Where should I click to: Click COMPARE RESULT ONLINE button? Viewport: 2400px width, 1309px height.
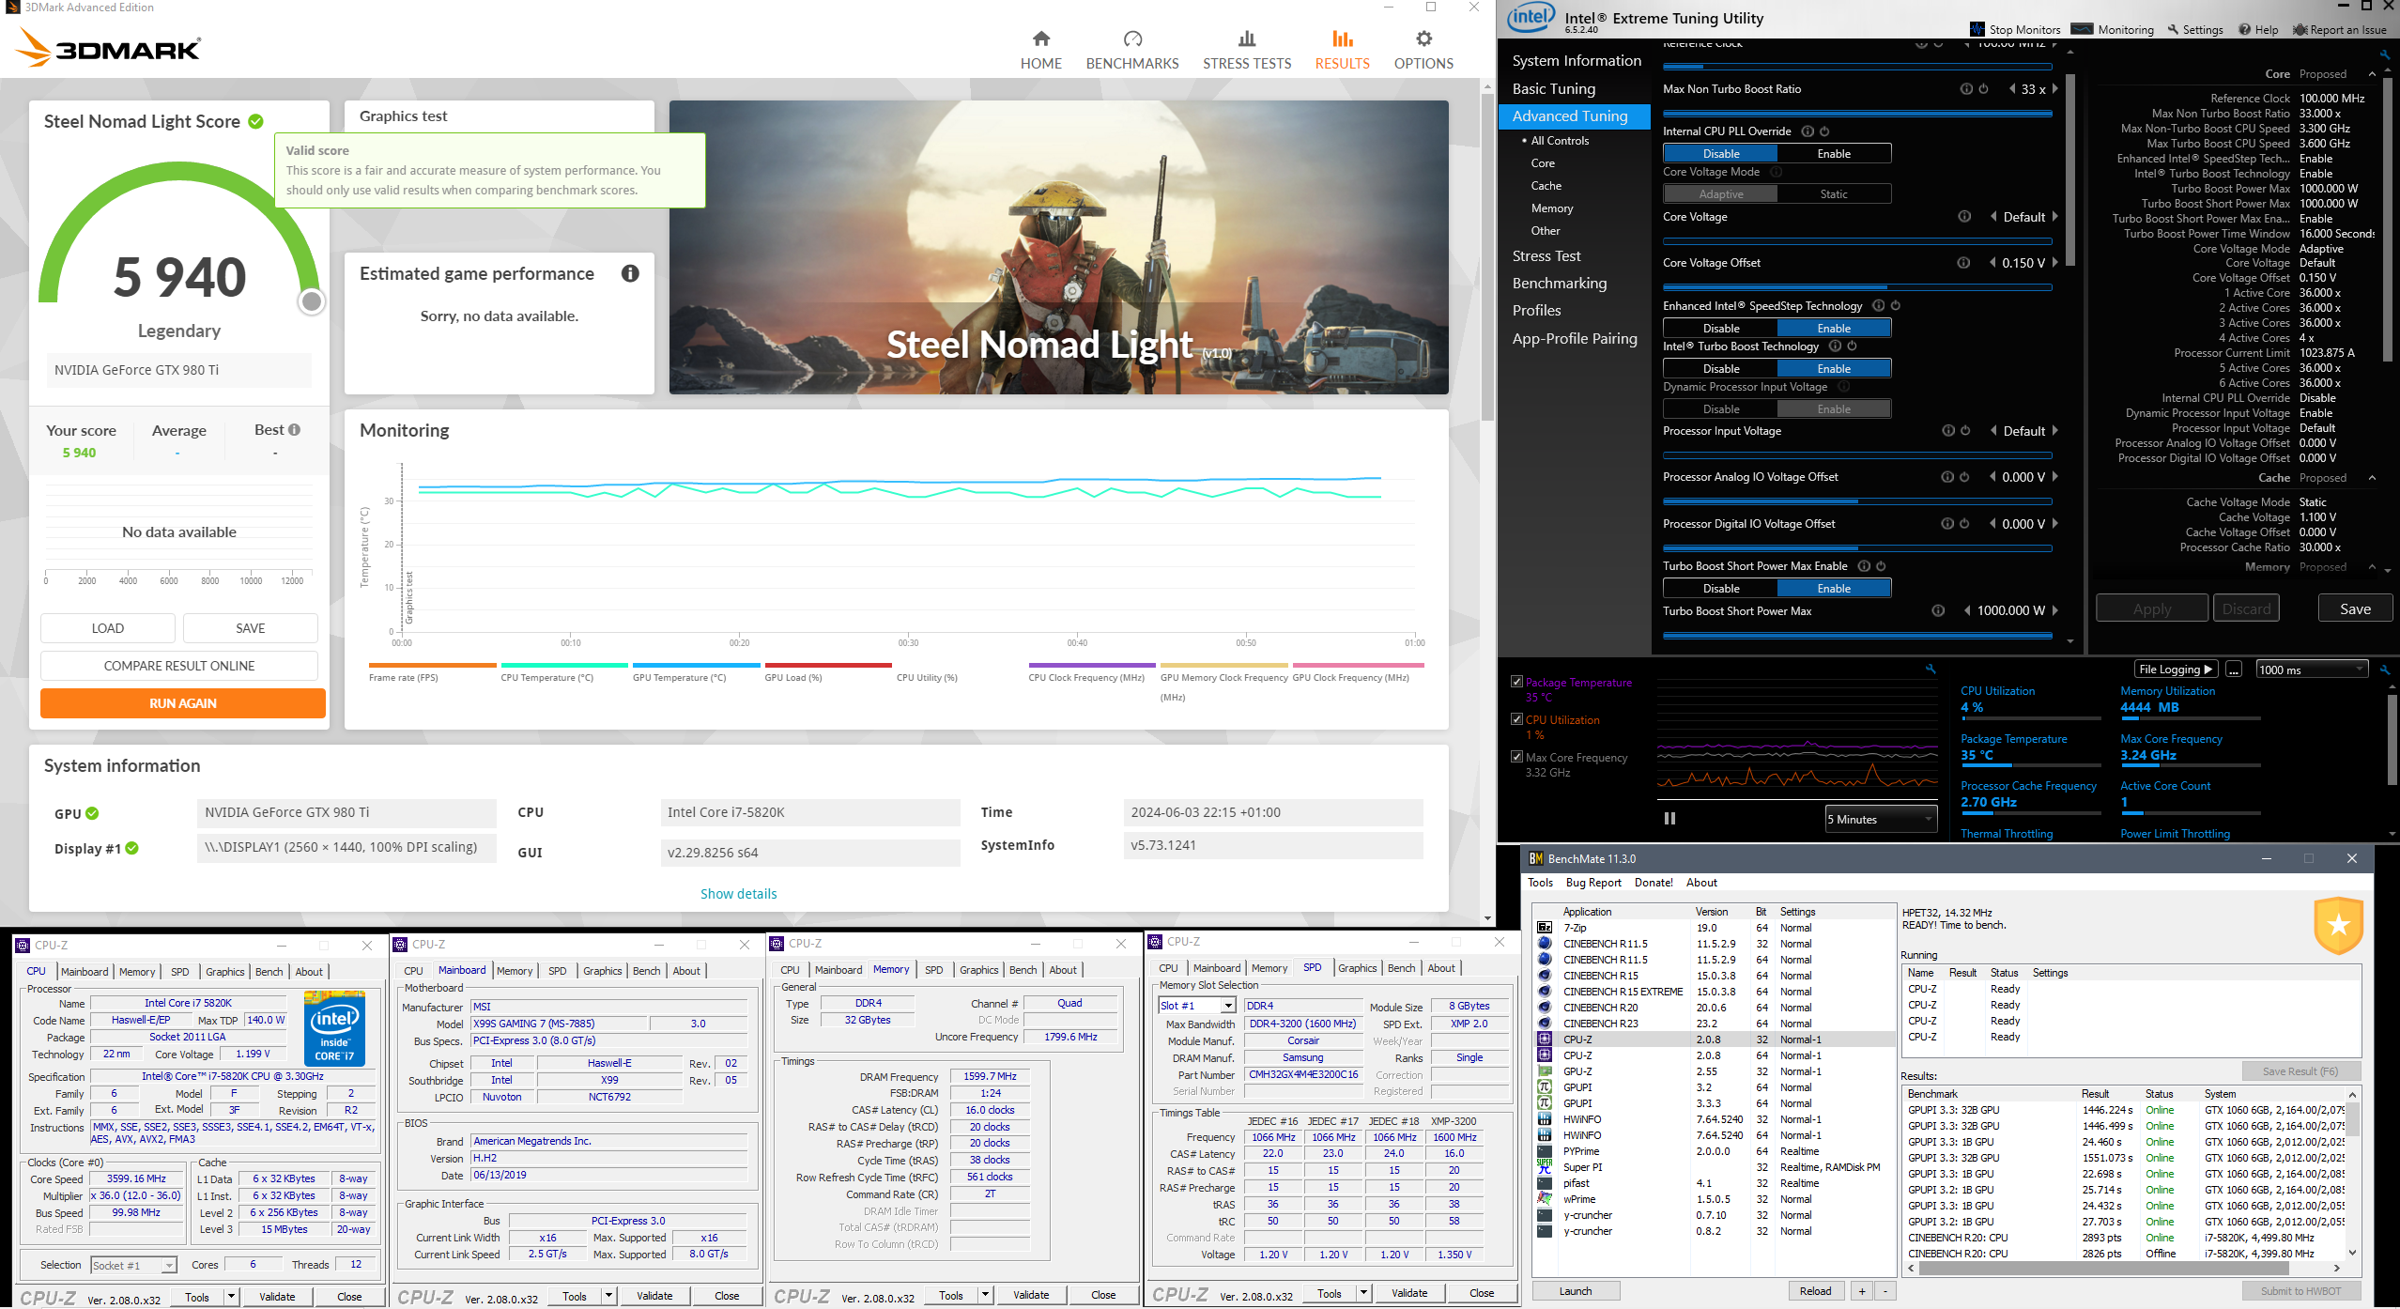tap(179, 666)
